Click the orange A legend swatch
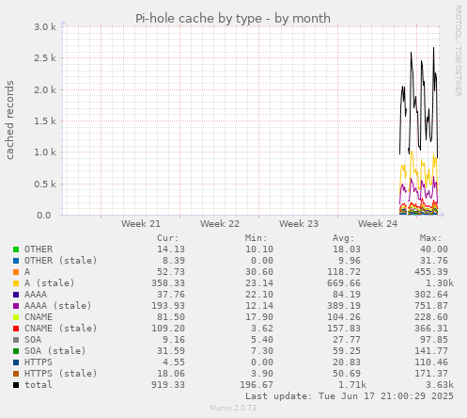 pyautogui.click(x=16, y=272)
